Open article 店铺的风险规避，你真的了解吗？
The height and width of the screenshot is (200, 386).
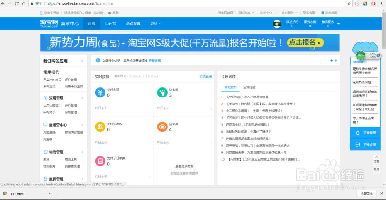pos(248,132)
